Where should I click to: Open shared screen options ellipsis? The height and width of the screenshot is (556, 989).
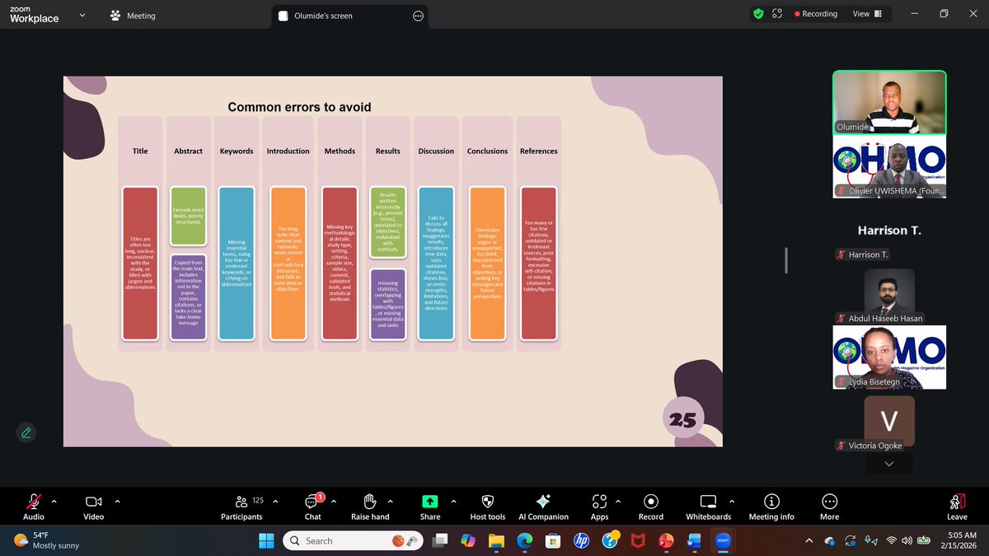pos(418,16)
